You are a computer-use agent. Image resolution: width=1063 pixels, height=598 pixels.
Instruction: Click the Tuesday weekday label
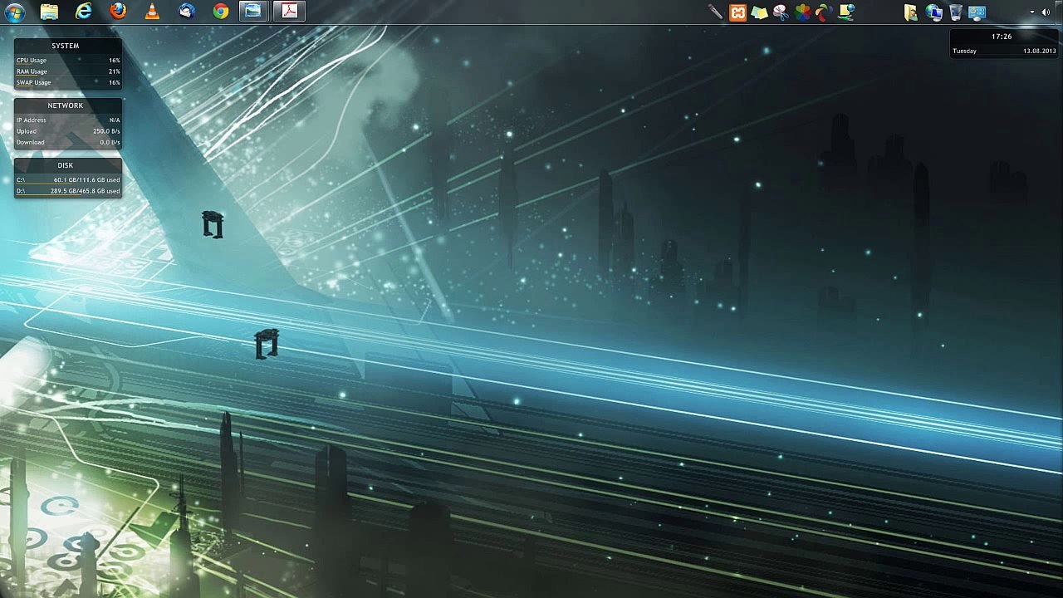(x=964, y=51)
